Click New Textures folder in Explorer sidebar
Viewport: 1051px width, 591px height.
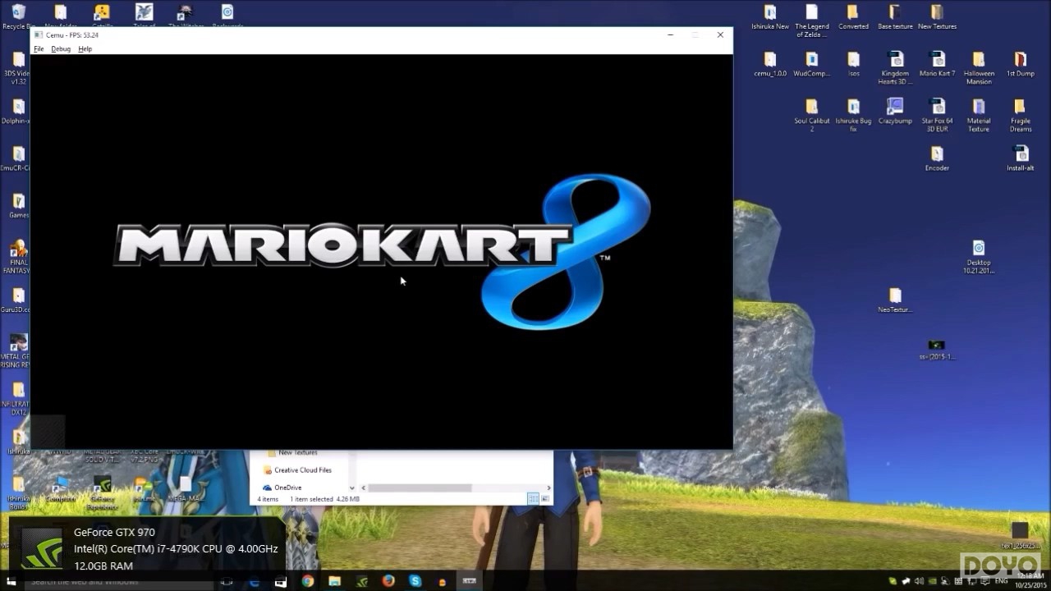point(297,453)
